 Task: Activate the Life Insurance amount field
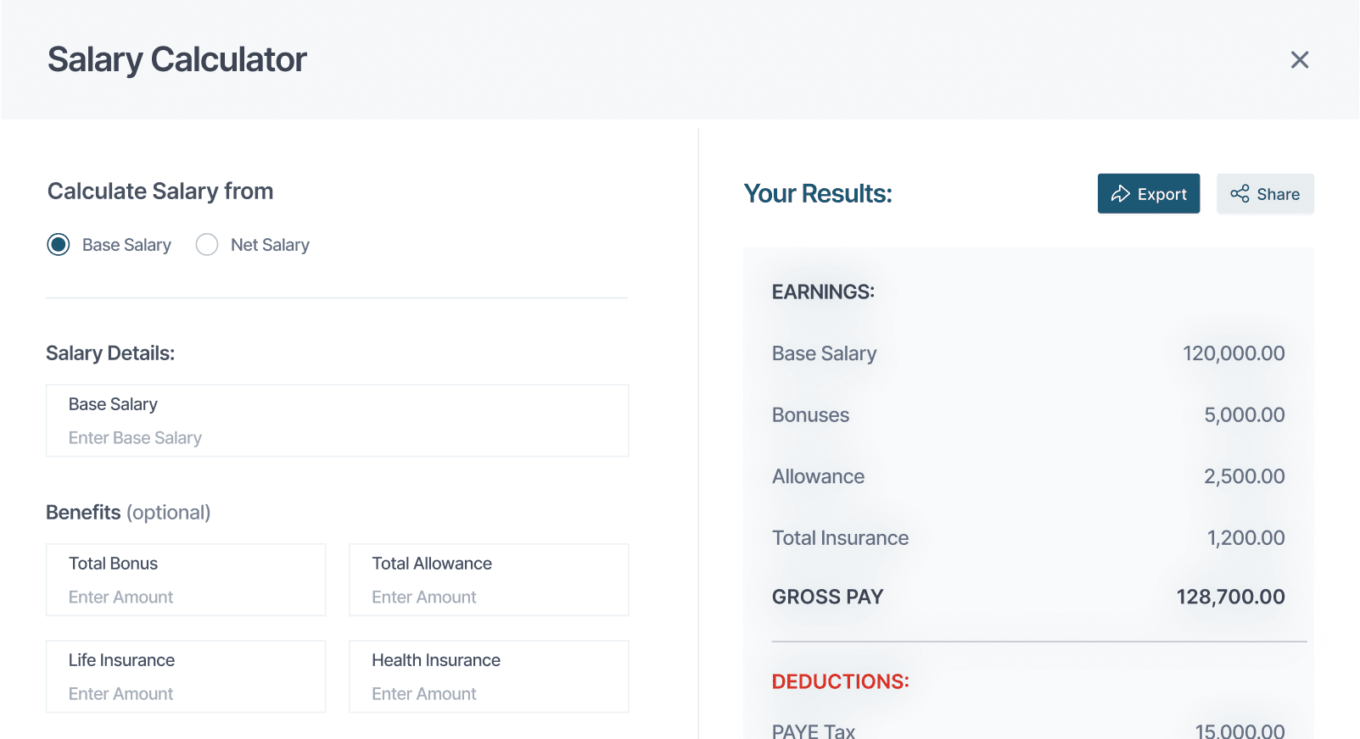click(x=185, y=693)
